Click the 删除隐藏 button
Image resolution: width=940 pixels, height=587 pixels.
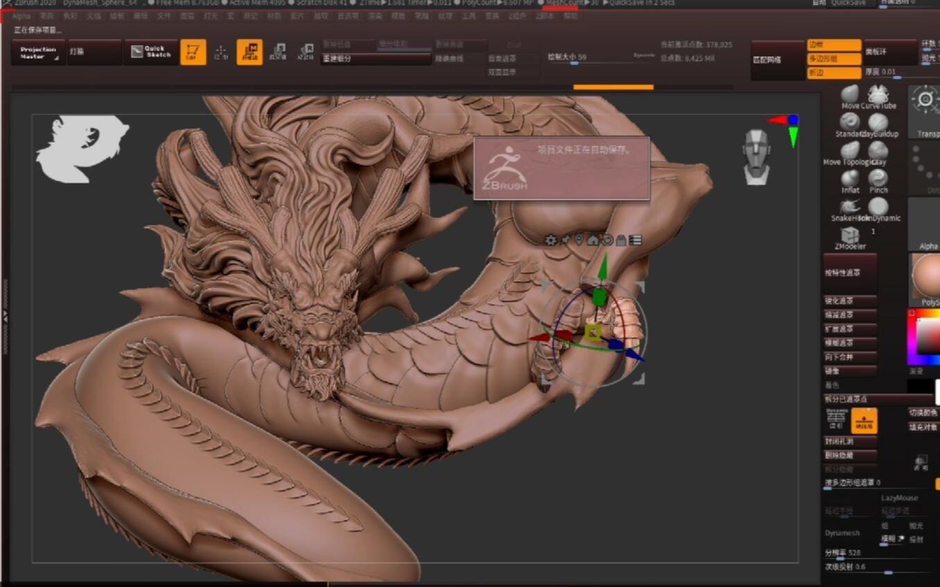(850, 455)
